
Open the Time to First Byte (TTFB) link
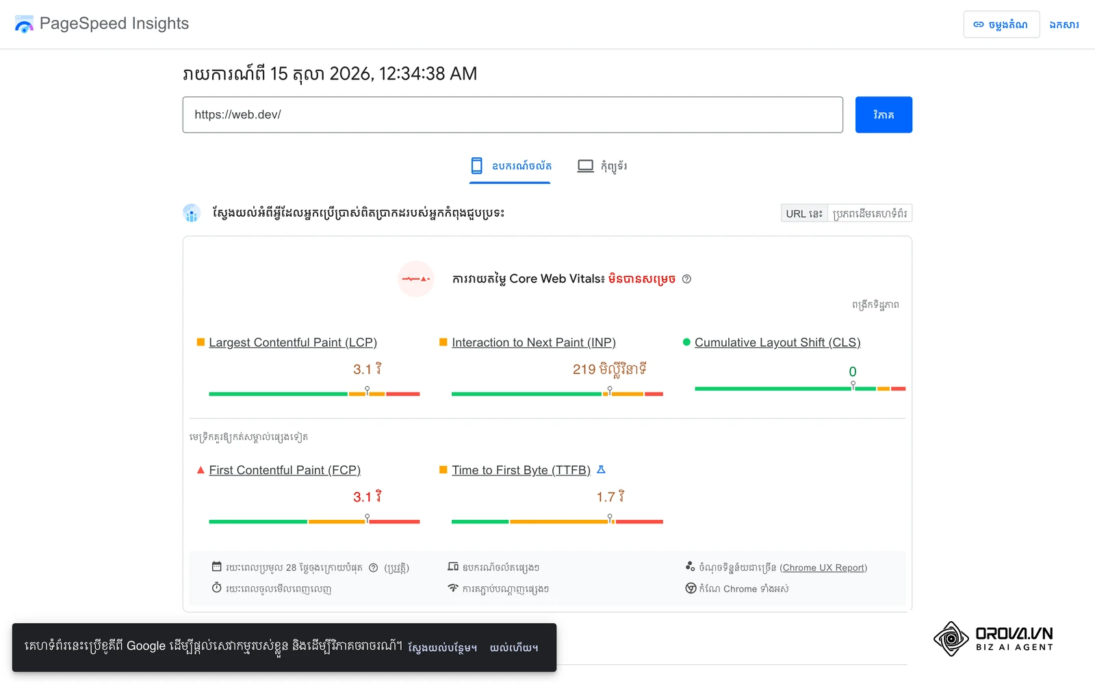coord(521,471)
